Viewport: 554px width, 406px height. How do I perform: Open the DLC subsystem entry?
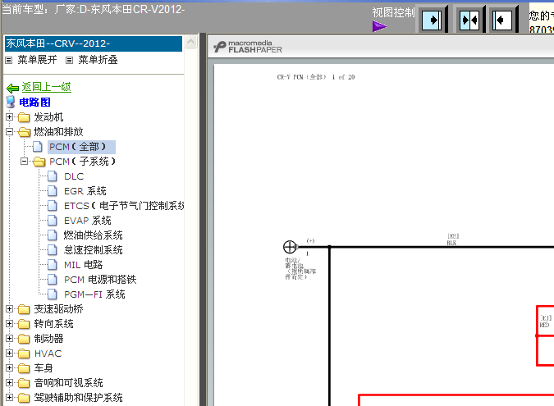pyautogui.click(x=74, y=176)
